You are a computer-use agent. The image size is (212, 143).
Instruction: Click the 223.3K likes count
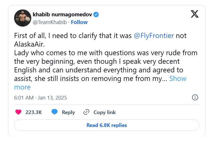tap(34, 112)
